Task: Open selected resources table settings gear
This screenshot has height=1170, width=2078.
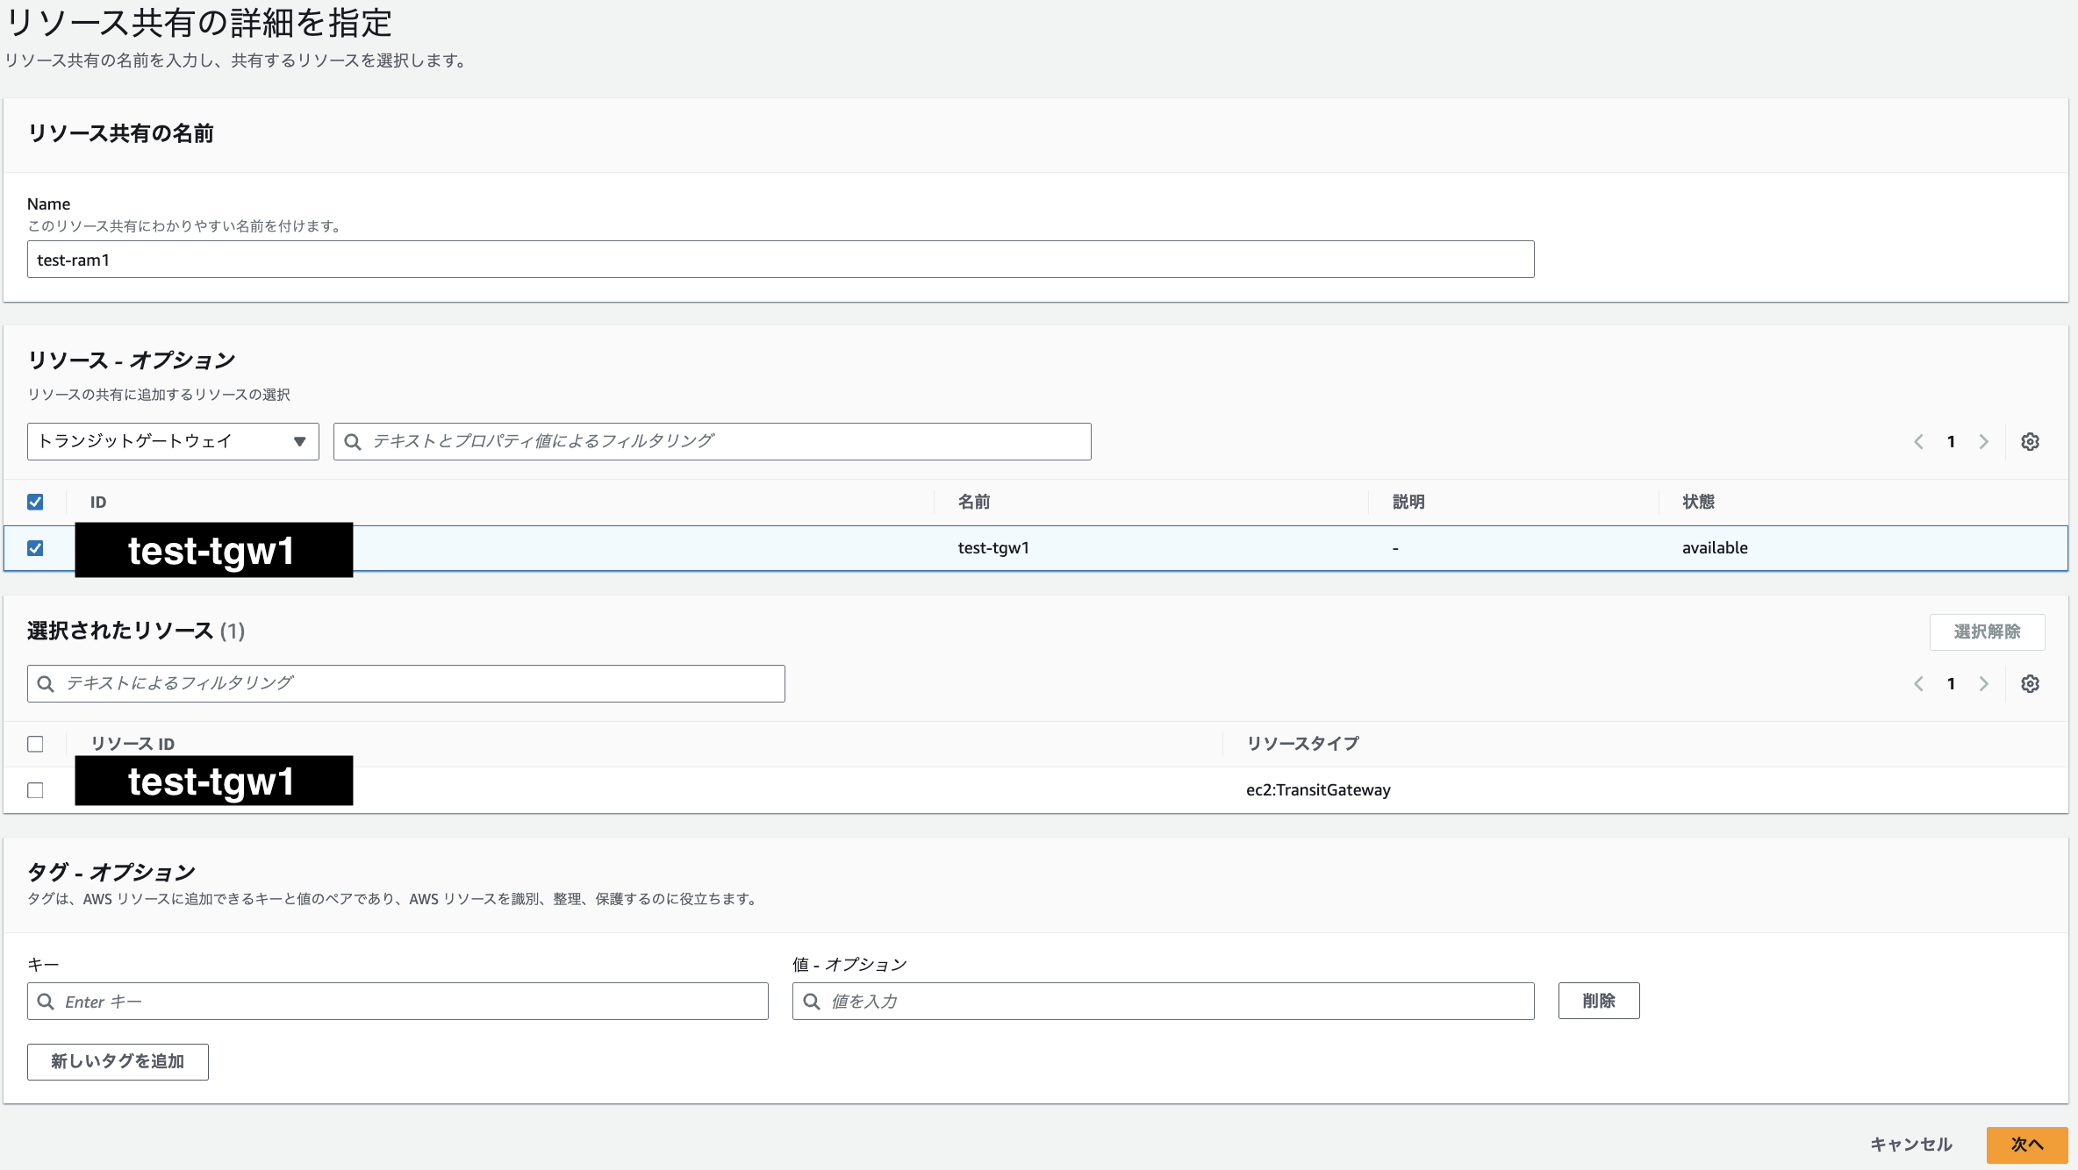Action: 2030,683
